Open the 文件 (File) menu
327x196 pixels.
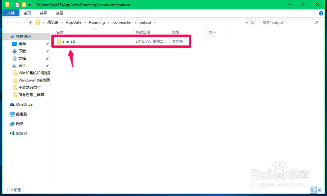(11, 13)
